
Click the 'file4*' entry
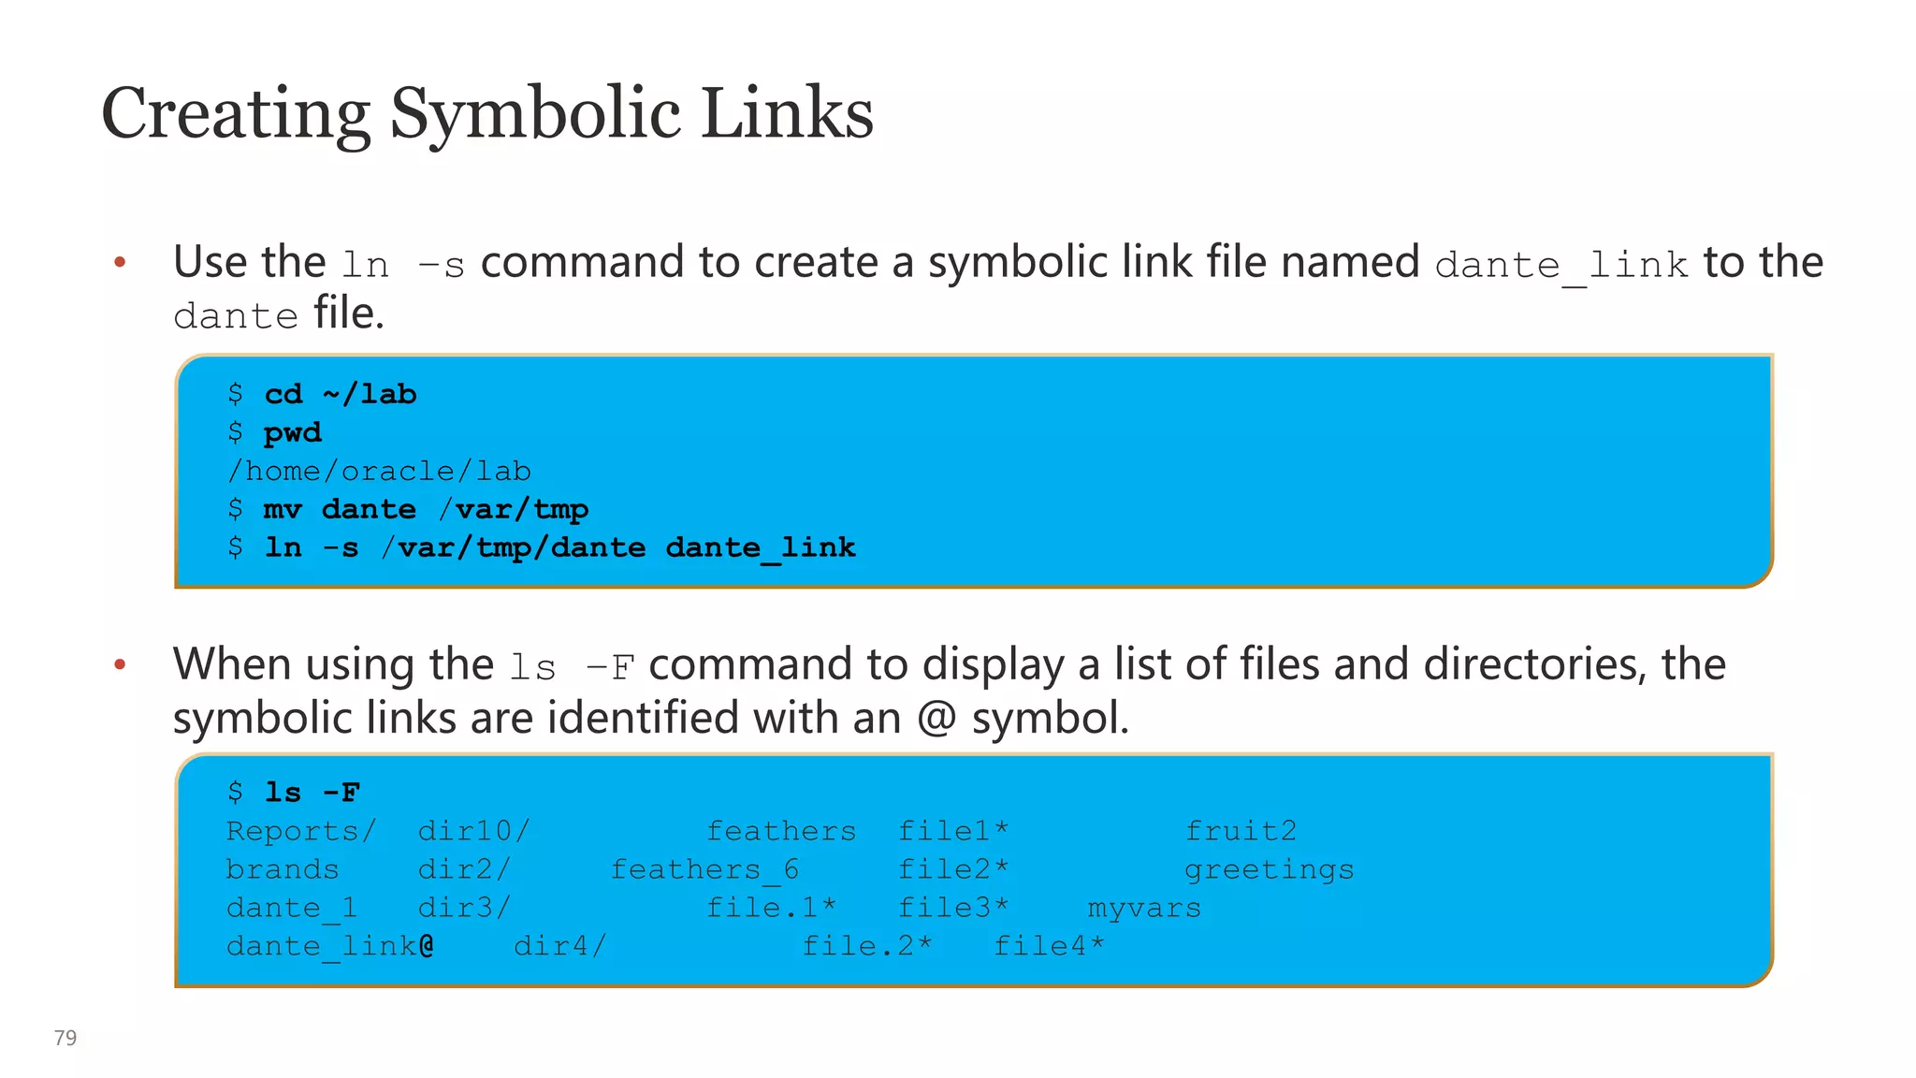1049,946
